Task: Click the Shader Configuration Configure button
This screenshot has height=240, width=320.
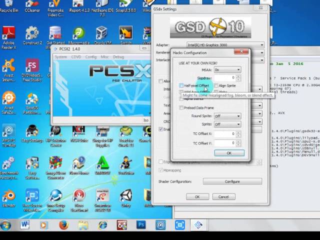Action: (232, 181)
